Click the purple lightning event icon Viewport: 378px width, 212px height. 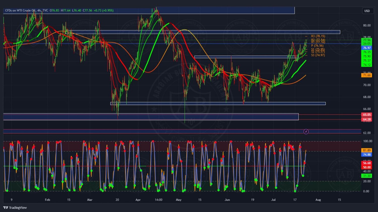[306, 132]
